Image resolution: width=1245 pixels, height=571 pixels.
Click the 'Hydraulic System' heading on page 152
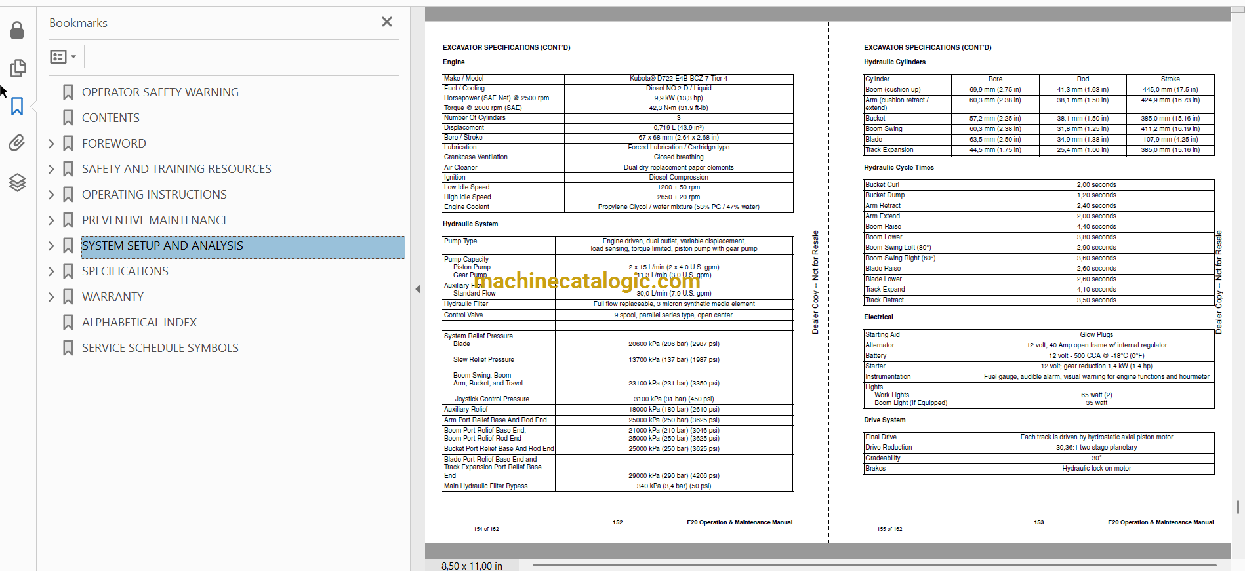(470, 224)
